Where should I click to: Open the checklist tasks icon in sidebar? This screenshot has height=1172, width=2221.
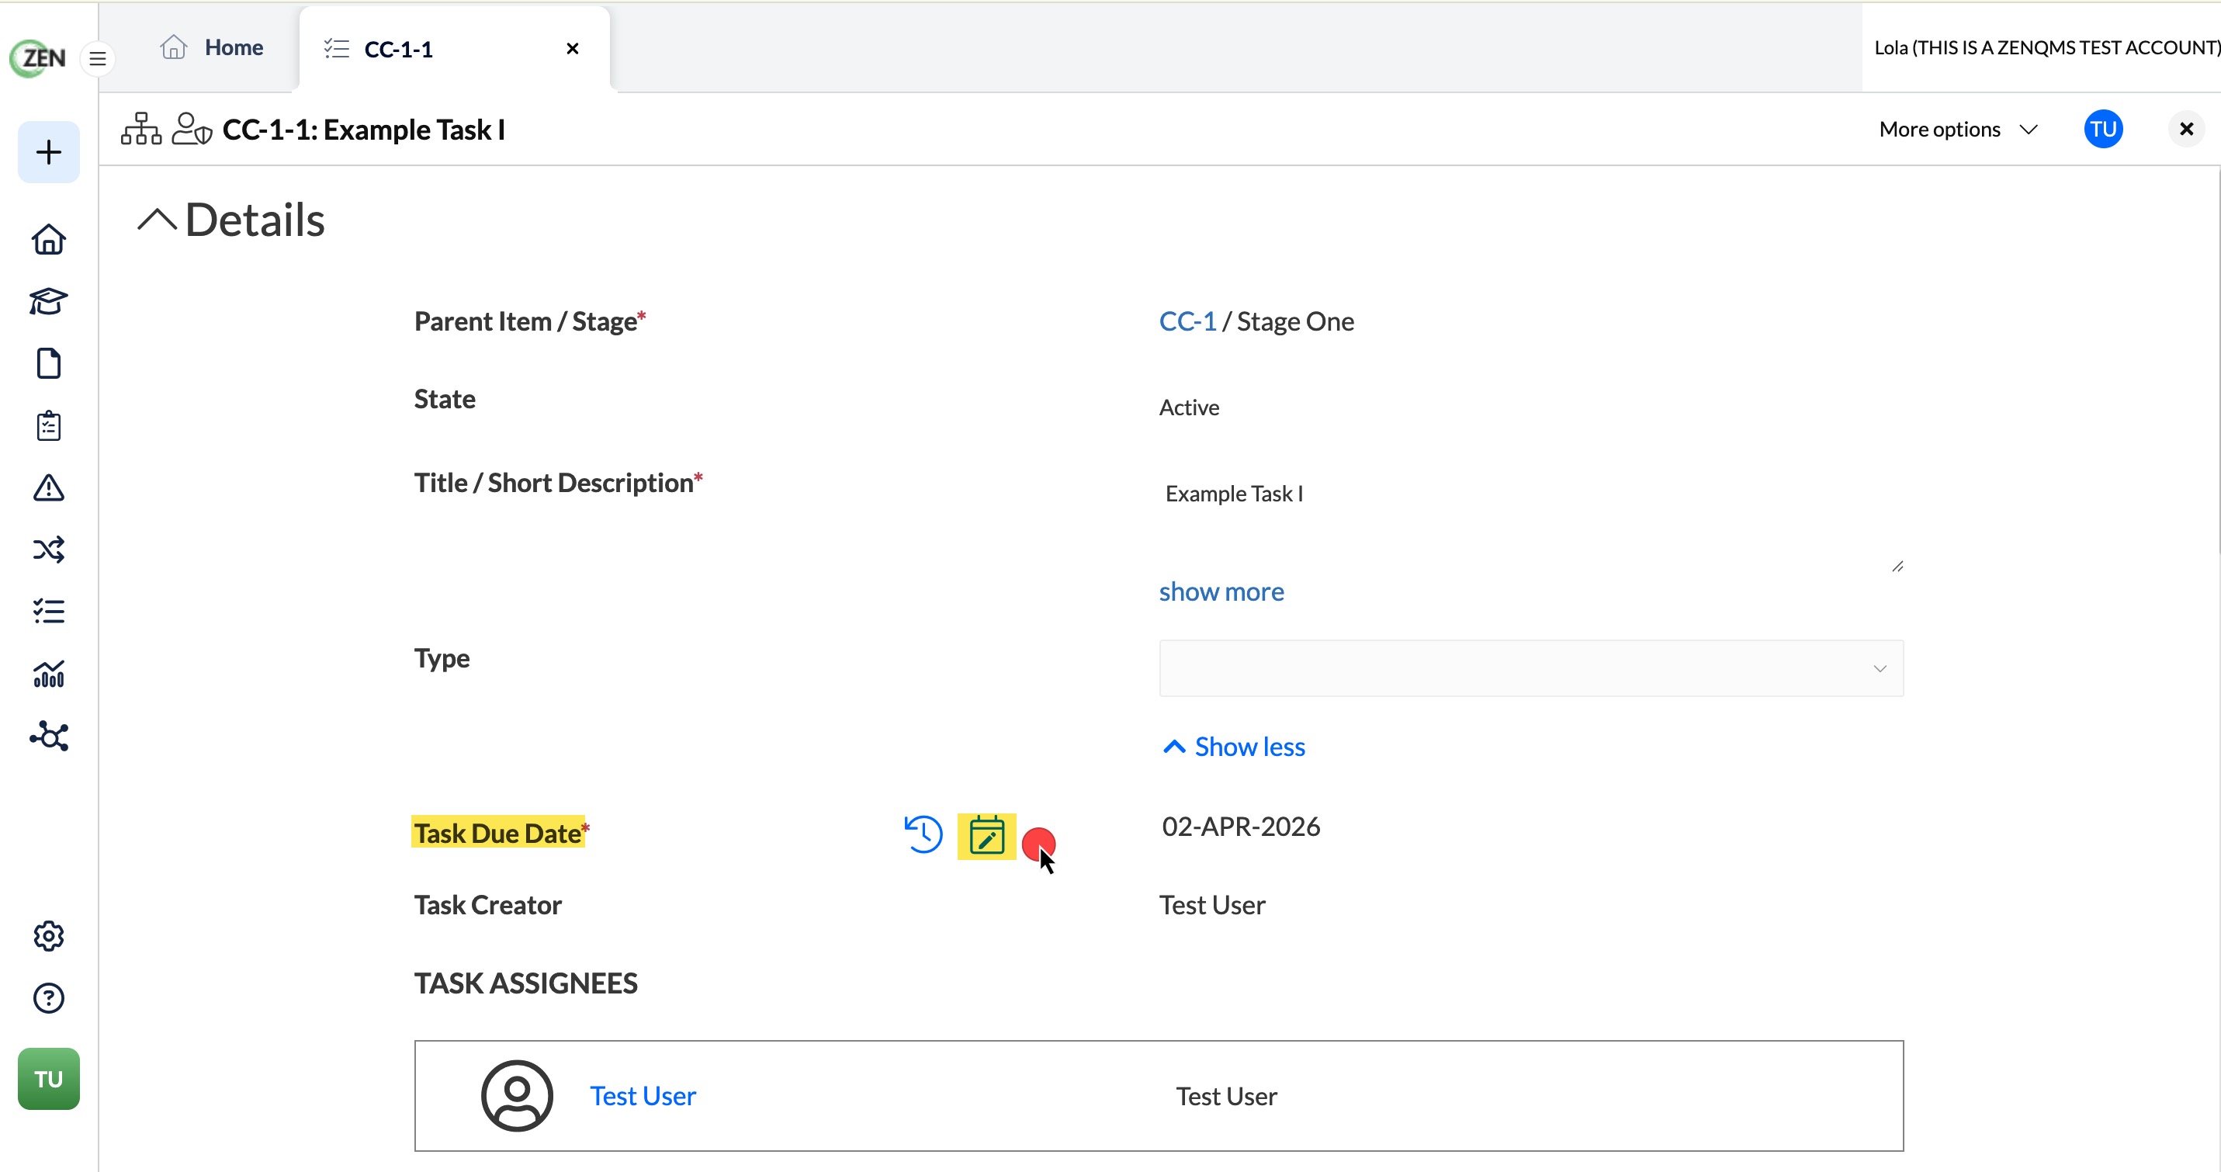pos(48,612)
